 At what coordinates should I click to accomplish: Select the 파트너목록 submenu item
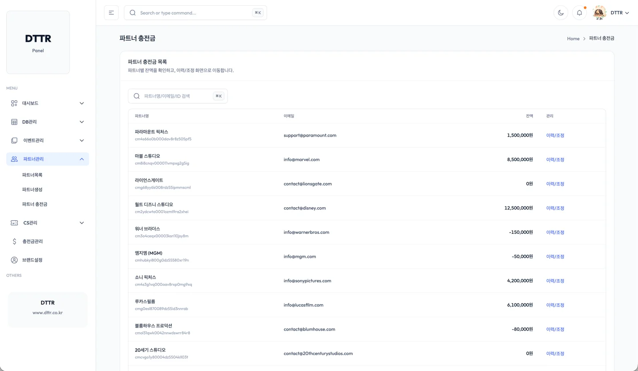32,175
